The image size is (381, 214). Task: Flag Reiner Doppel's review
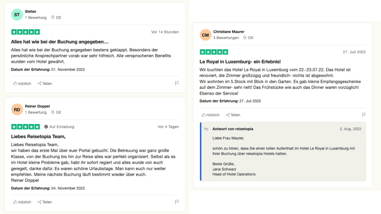(177, 202)
